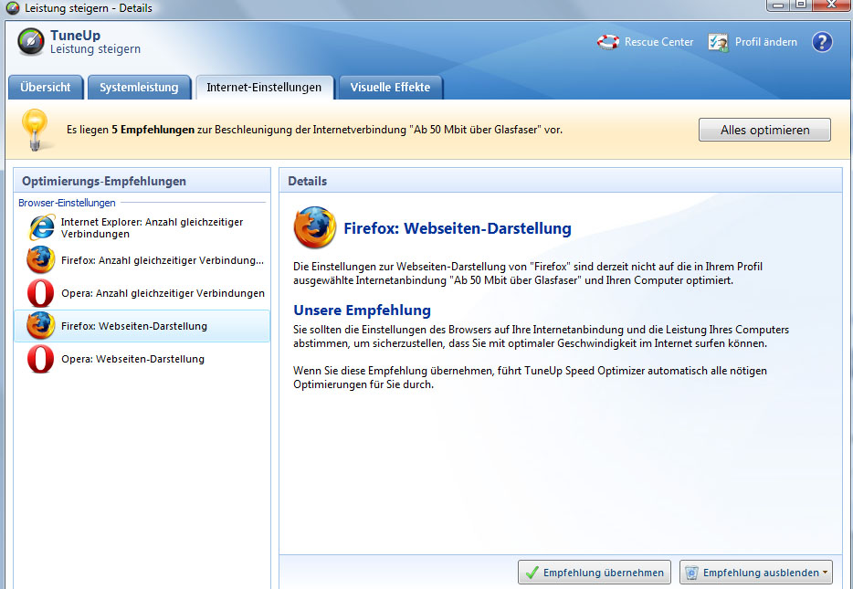
Task: Select Firefox: Webseiten-Darstellung list entry
Action: pyautogui.click(x=134, y=326)
